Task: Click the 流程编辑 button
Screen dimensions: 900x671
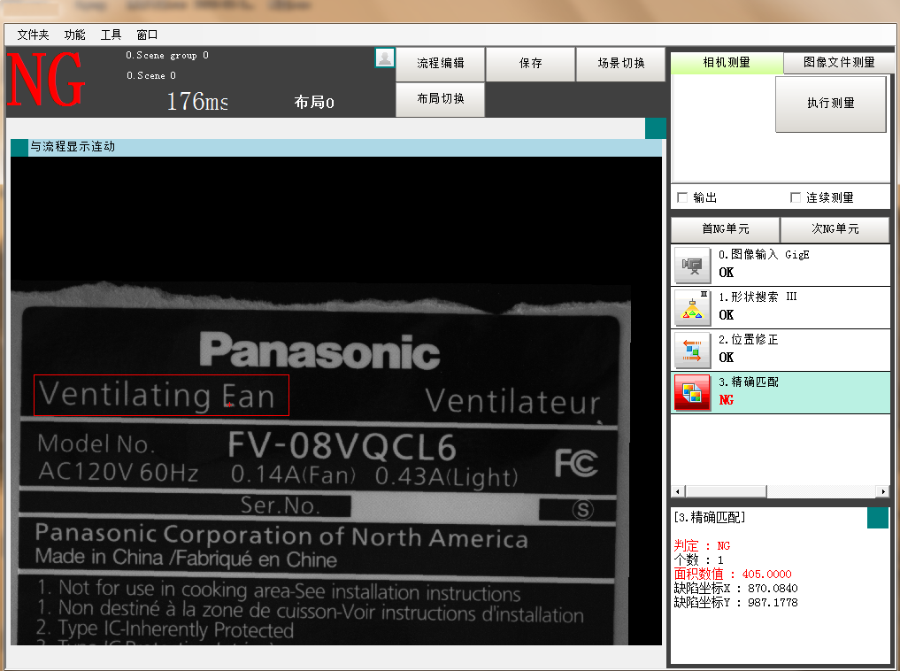Action: point(440,64)
